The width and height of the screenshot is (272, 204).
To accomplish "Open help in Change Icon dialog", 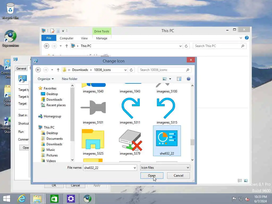I will pos(188,79).
